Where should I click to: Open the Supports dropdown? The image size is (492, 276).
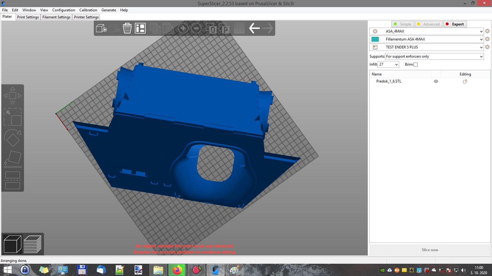(x=434, y=56)
